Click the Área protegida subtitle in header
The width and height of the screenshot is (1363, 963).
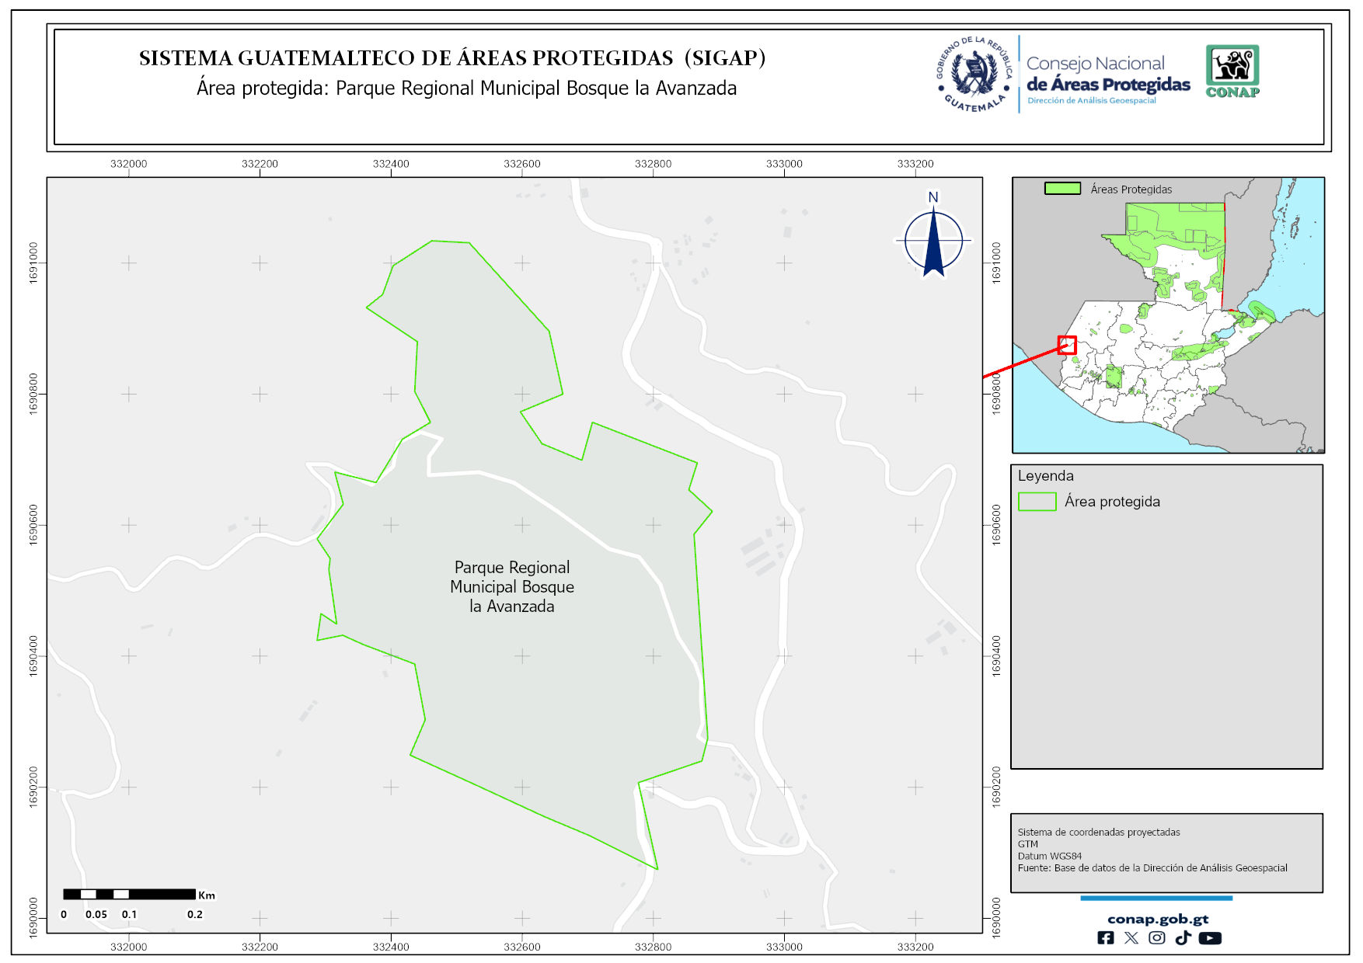[x=465, y=89]
